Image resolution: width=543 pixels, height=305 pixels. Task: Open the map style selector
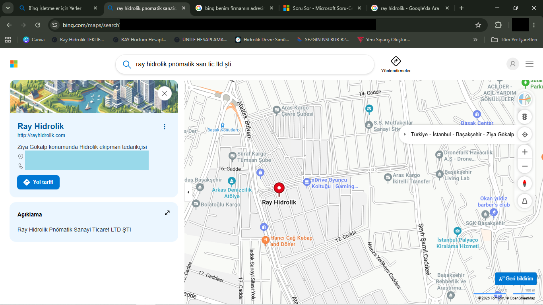(x=525, y=99)
